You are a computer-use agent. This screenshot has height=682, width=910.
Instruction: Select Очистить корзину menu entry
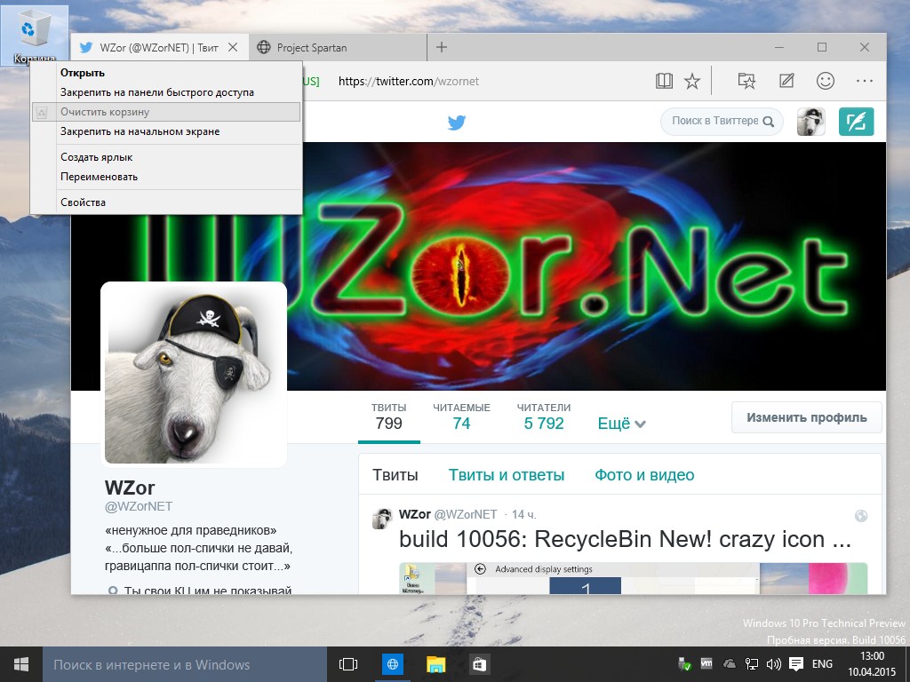[166, 112]
